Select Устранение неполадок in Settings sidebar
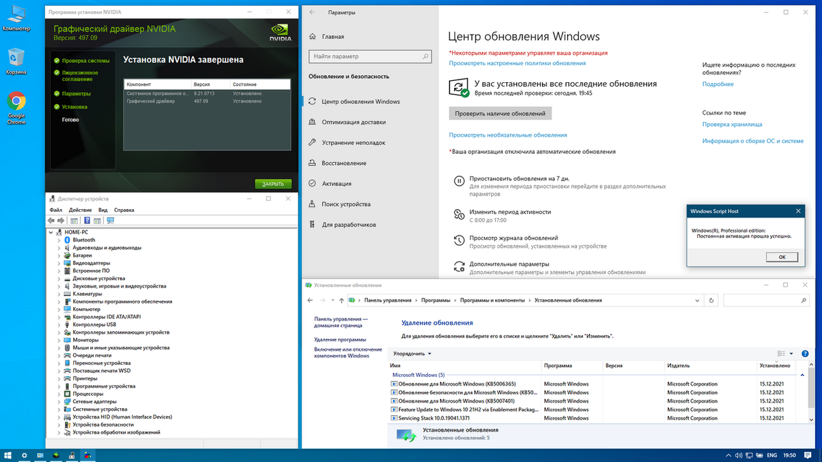The image size is (822, 462). click(x=354, y=142)
